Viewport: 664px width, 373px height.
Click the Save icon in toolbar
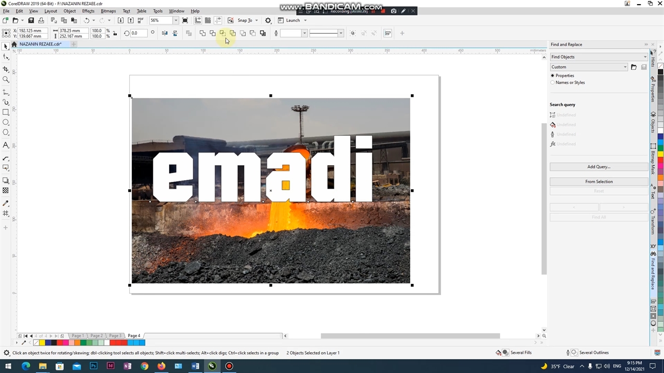[31, 20]
